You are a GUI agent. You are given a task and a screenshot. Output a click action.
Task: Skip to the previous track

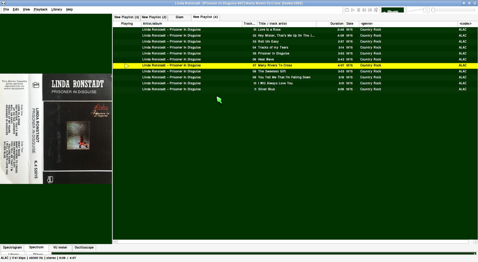[364, 10]
